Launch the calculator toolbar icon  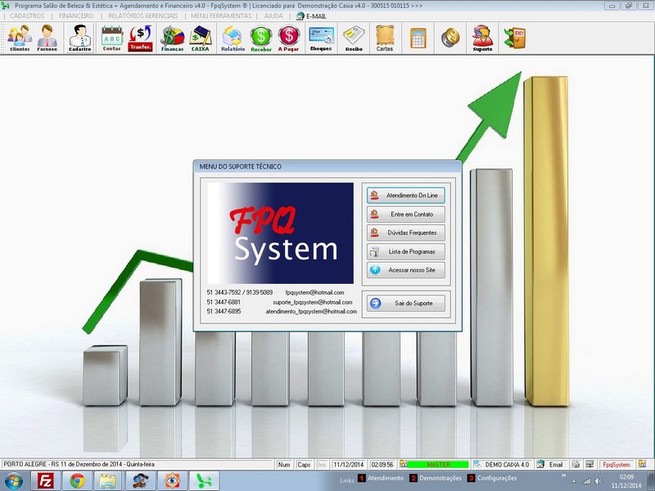[x=418, y=38]
